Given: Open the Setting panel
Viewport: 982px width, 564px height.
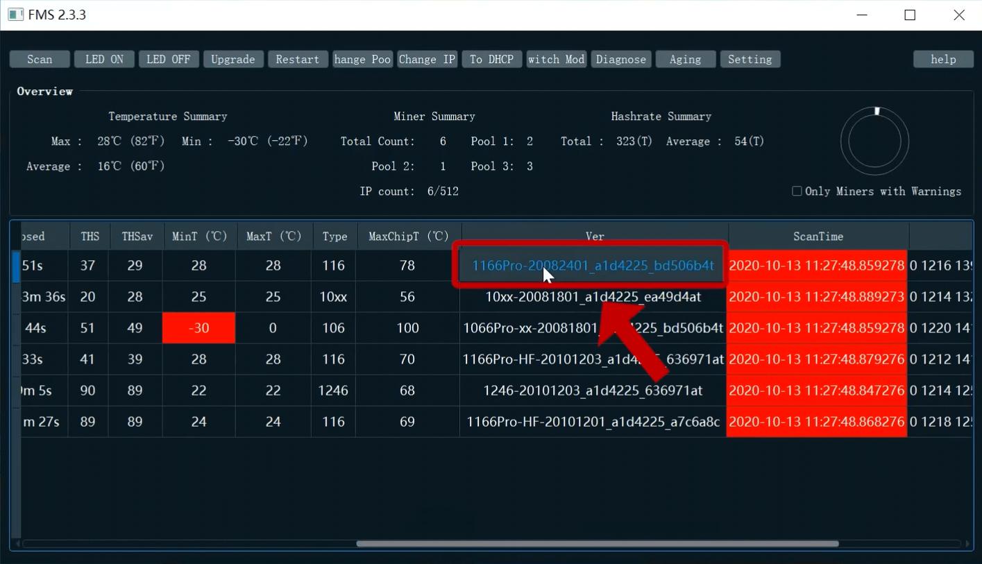Looking at the screenshot, I should pyautogui.click(x=750, y=60).
